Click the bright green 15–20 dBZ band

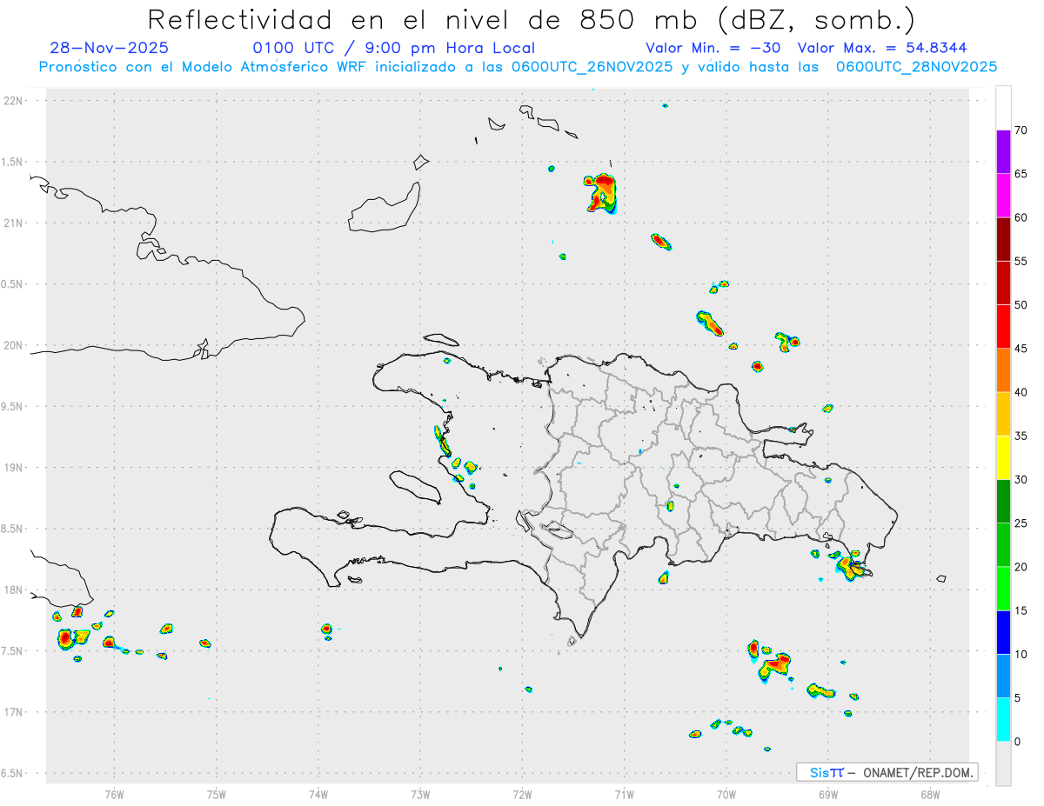pyautogui.click(x=1003, y=589)
